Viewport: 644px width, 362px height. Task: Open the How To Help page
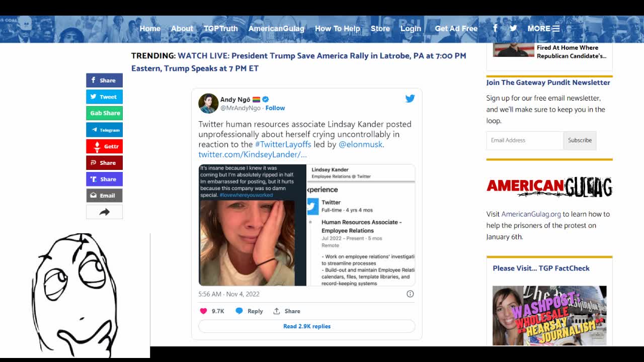coord(338,29)
